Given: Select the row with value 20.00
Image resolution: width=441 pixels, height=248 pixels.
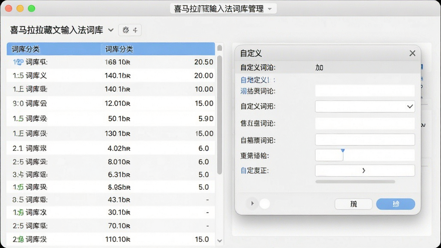Looking at the screenshot, I should [x=111, y=75].
